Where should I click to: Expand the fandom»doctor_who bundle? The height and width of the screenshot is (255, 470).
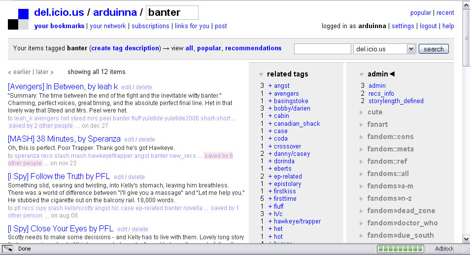click(x=361, y=223)
